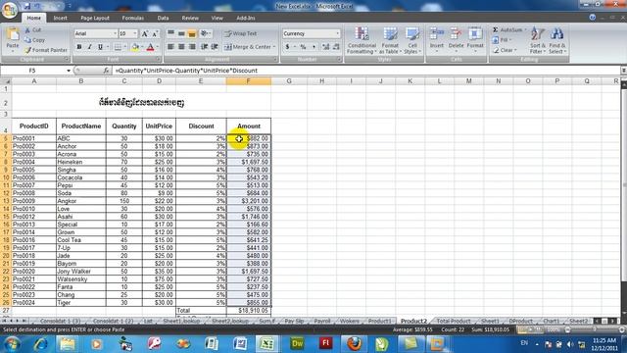Click the Orientation text rotation icon
The image size is (627, 353).
pos(205,33)
